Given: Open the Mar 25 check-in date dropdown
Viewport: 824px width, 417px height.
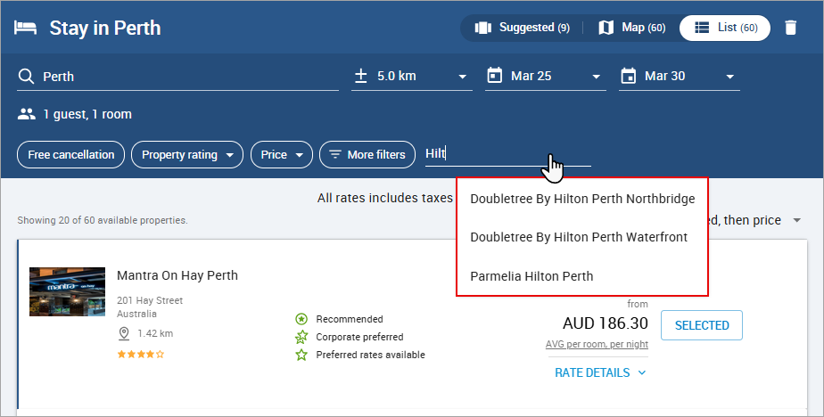Looking at the screenshot, I should click(x=546, y=76).
